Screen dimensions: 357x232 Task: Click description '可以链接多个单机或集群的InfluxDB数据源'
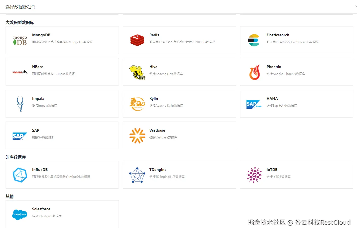[61, 177]
